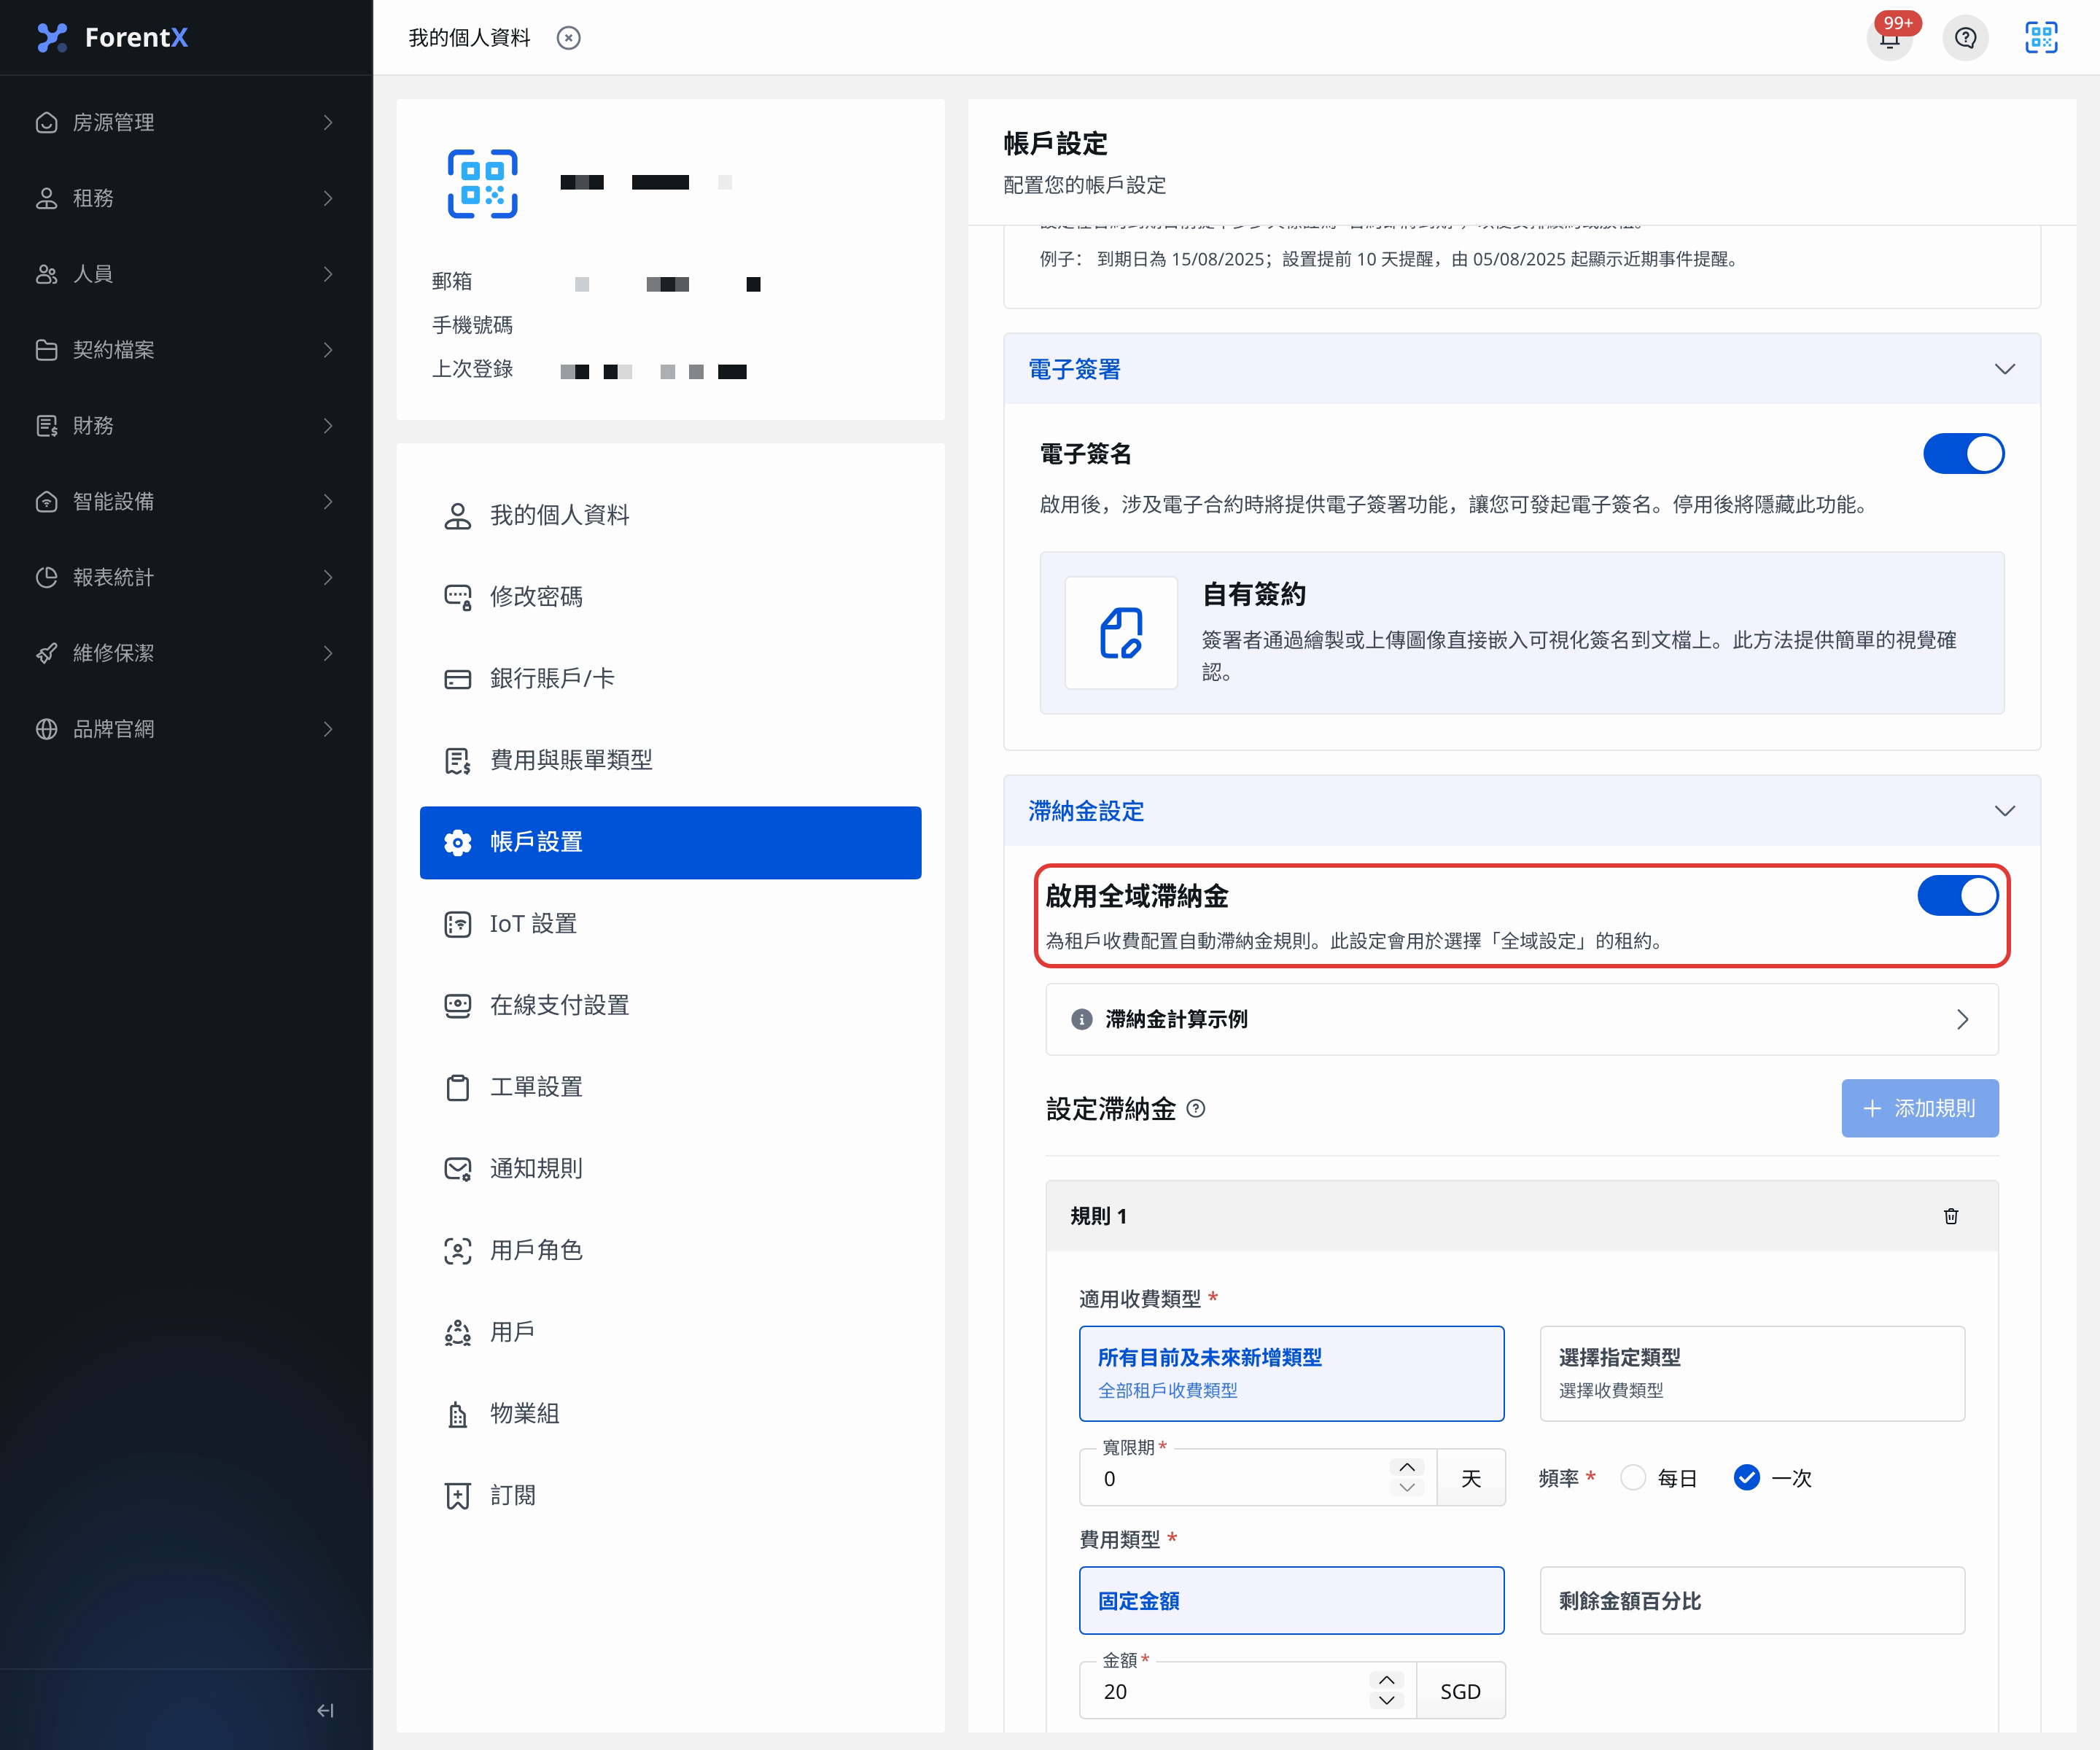Image resolution: width=2100 pixels, height=1750 pixels.
Task: Open the notifications bell with 99+ badge
Action: [x=1890, y=38]
